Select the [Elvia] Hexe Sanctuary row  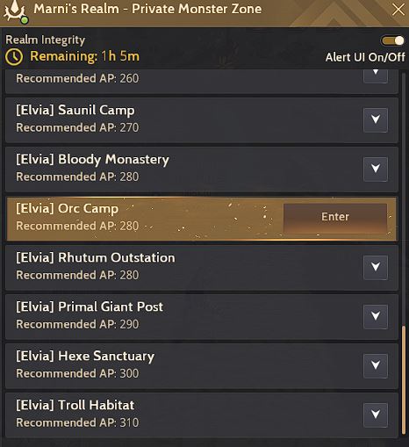(x=202, y=366)
